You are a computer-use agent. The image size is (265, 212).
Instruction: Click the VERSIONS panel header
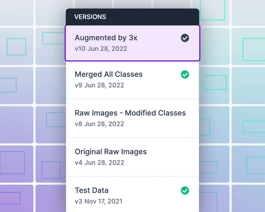point(132,17)
